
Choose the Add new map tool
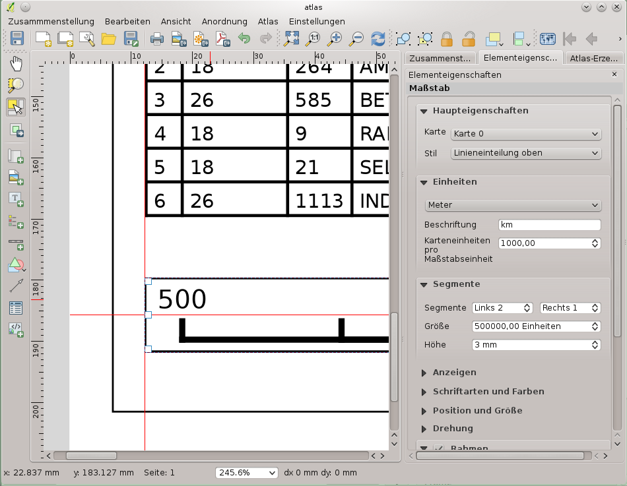point(16,156)
